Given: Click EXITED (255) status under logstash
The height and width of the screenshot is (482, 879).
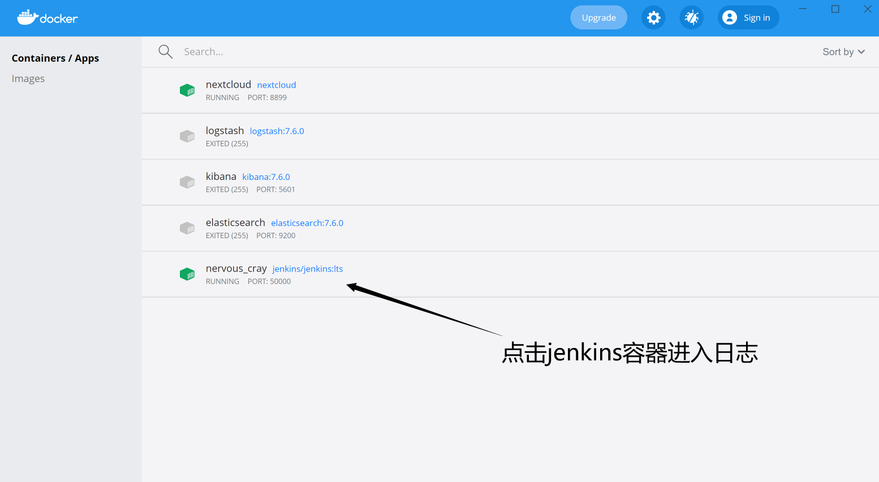Looking at the screenshot, I should tap(227, 144).
